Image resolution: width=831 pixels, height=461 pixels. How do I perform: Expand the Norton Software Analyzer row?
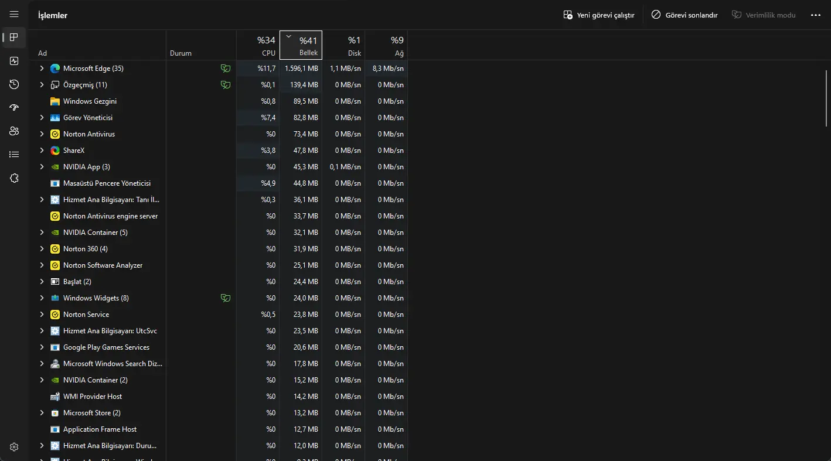42,265
